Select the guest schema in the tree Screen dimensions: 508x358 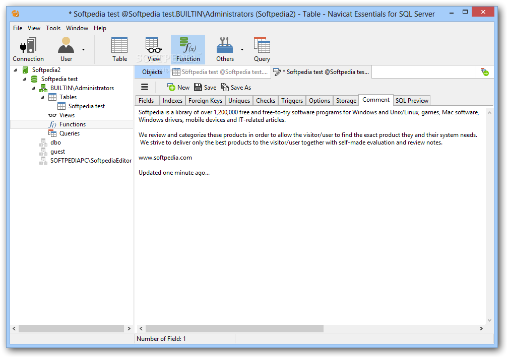57,152
